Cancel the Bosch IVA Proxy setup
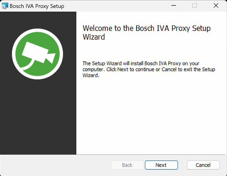The width and height of the screenshot is (227, 176). pos(203,165)
